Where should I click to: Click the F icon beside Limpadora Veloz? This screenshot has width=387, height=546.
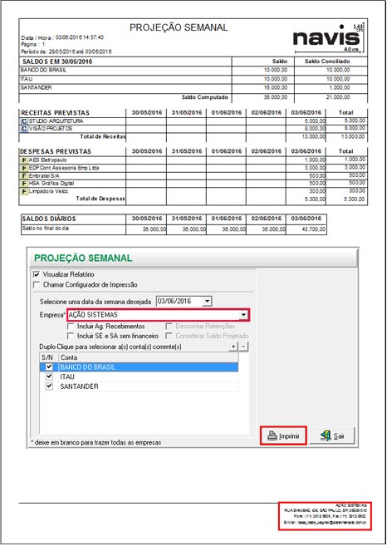(x=24, y=191)
